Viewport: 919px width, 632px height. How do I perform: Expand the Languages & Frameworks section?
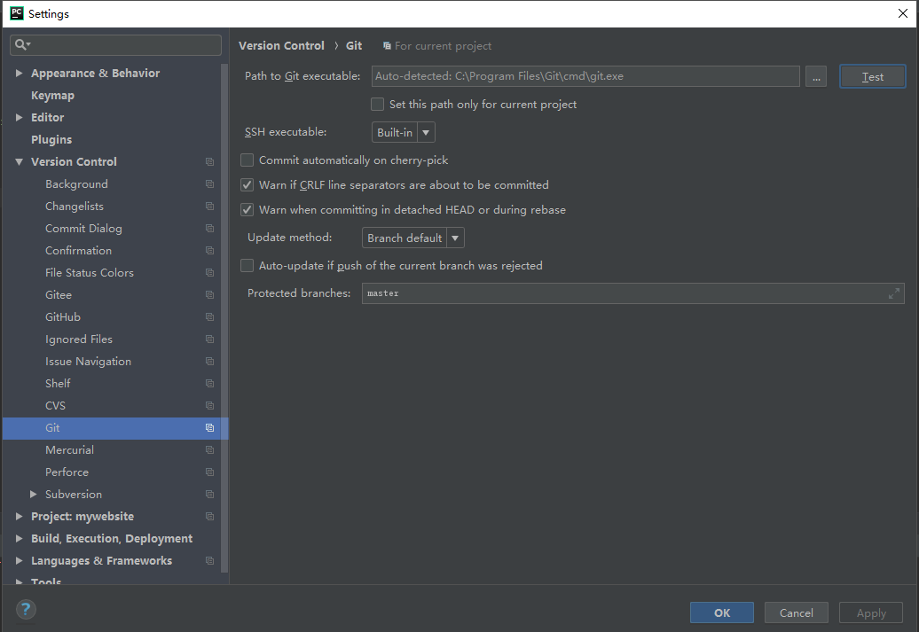19,561
